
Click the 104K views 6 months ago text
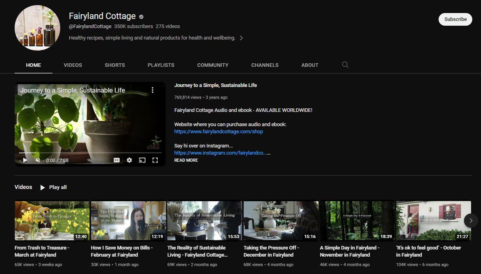(422, 265)
